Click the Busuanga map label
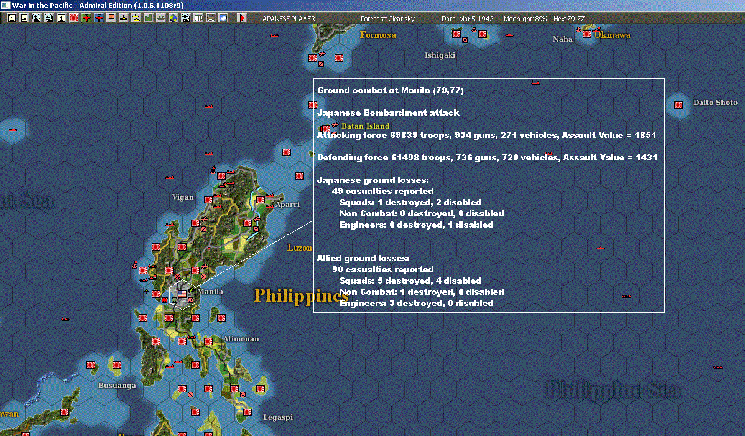745x436 pixels. point(117,385)
